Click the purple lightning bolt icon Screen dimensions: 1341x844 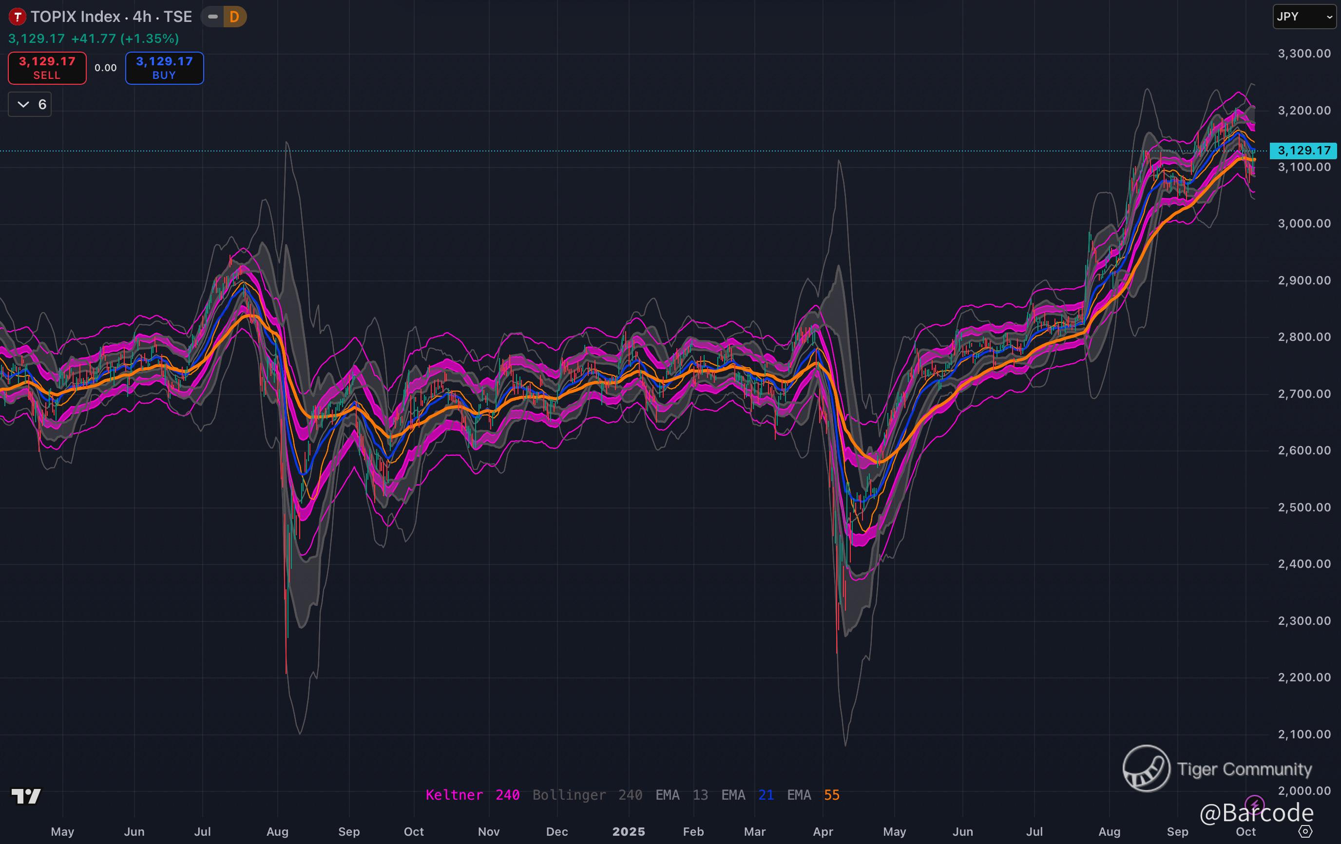pyautogui.click(x=1254, y=804)
